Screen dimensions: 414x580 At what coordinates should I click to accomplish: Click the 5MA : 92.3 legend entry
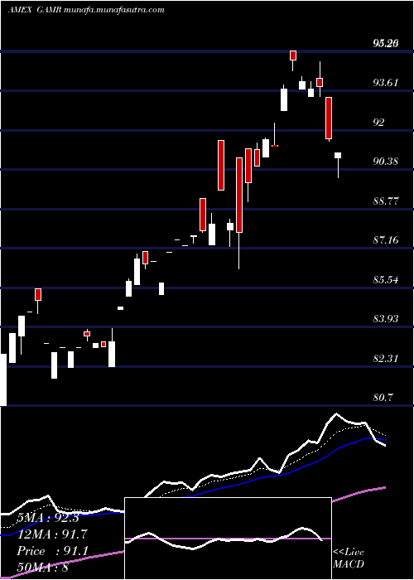pyautogui.click(x=48, y=518)
